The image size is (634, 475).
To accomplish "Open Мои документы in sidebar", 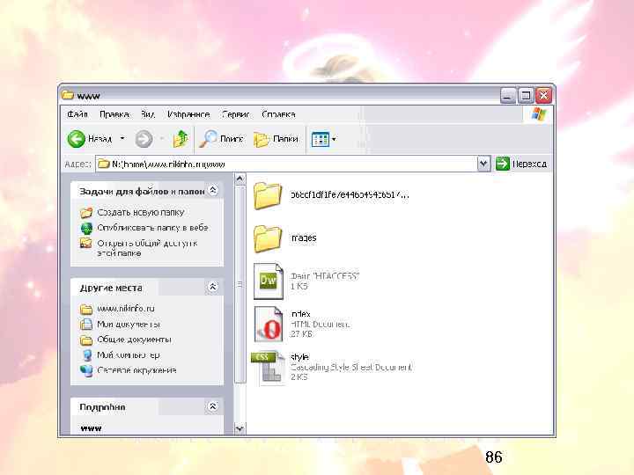I will click(129, 325).
